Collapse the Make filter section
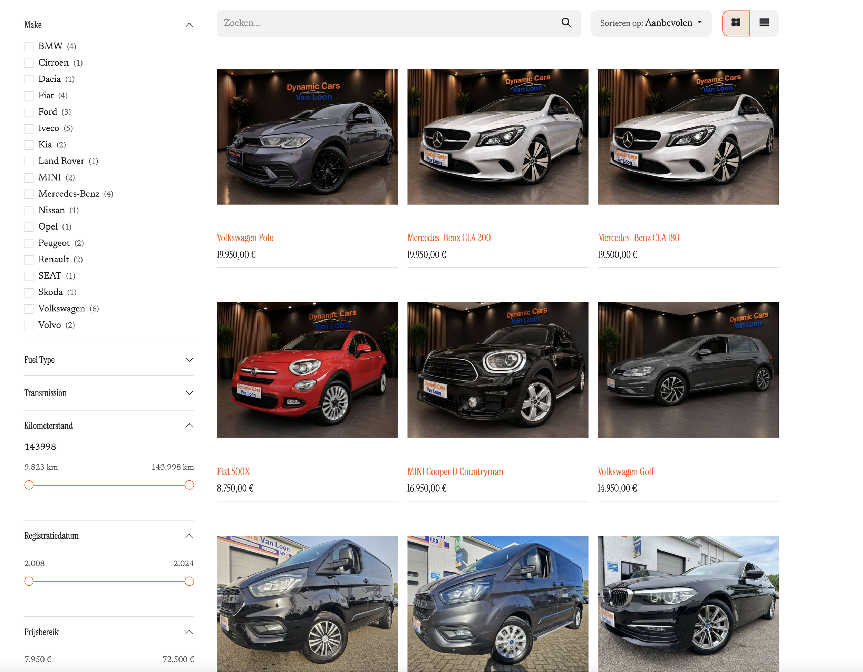863x672 pixels. click(x=189, y=25)
